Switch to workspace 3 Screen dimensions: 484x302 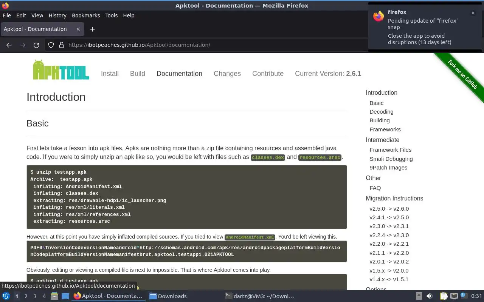click(35, 296)
